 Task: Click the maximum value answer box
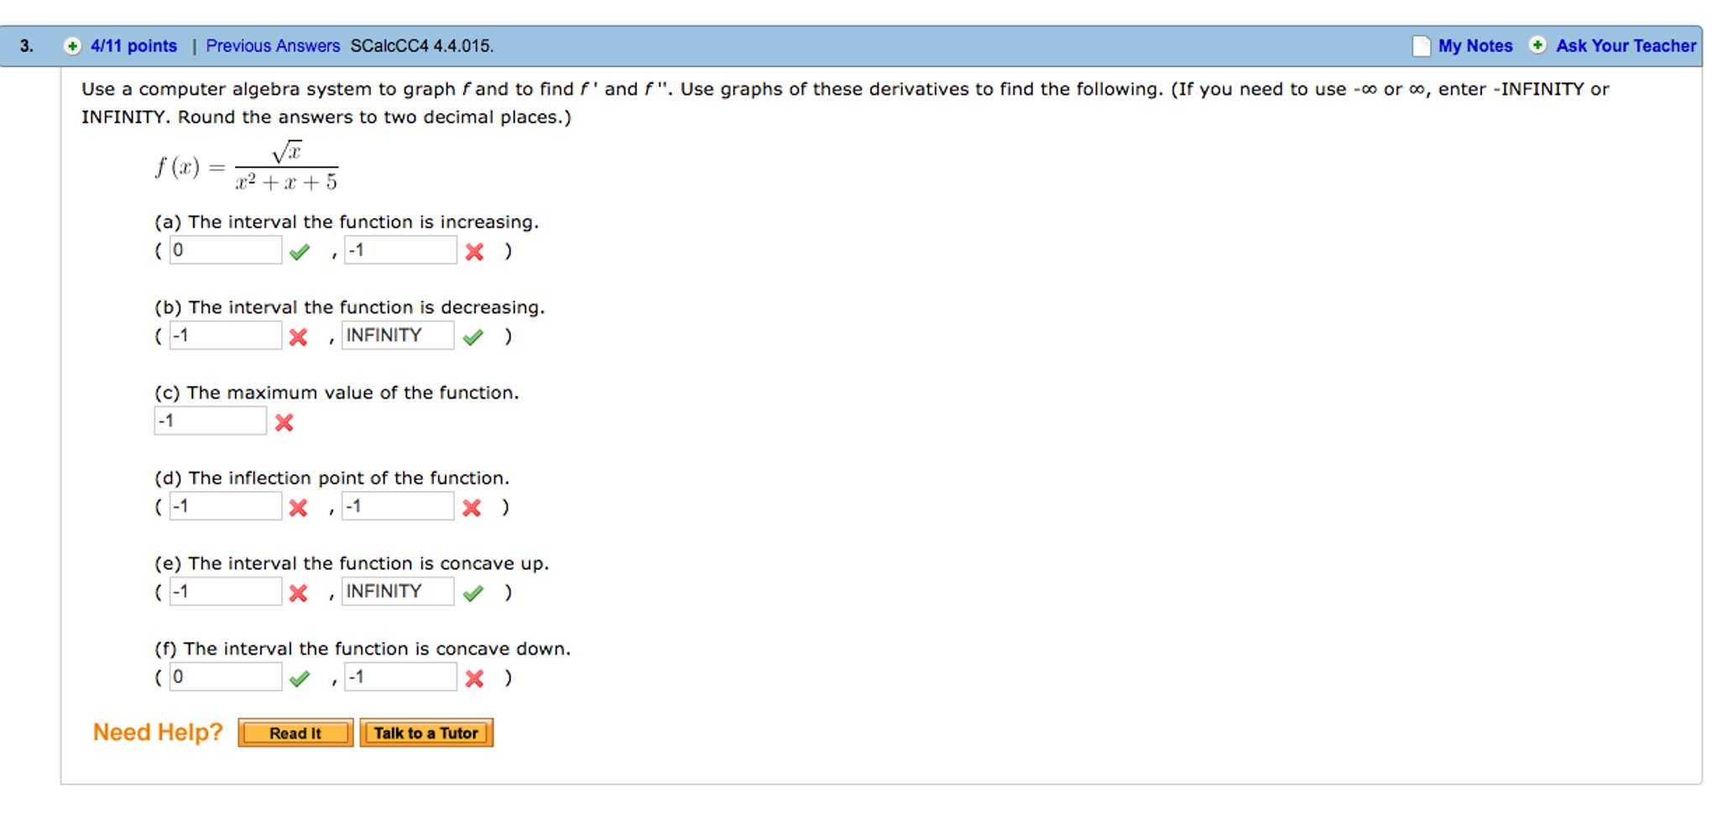coord(210,420)
